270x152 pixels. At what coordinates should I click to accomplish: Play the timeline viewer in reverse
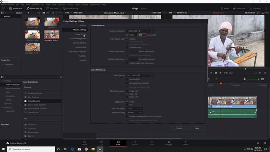pos(211,73)
